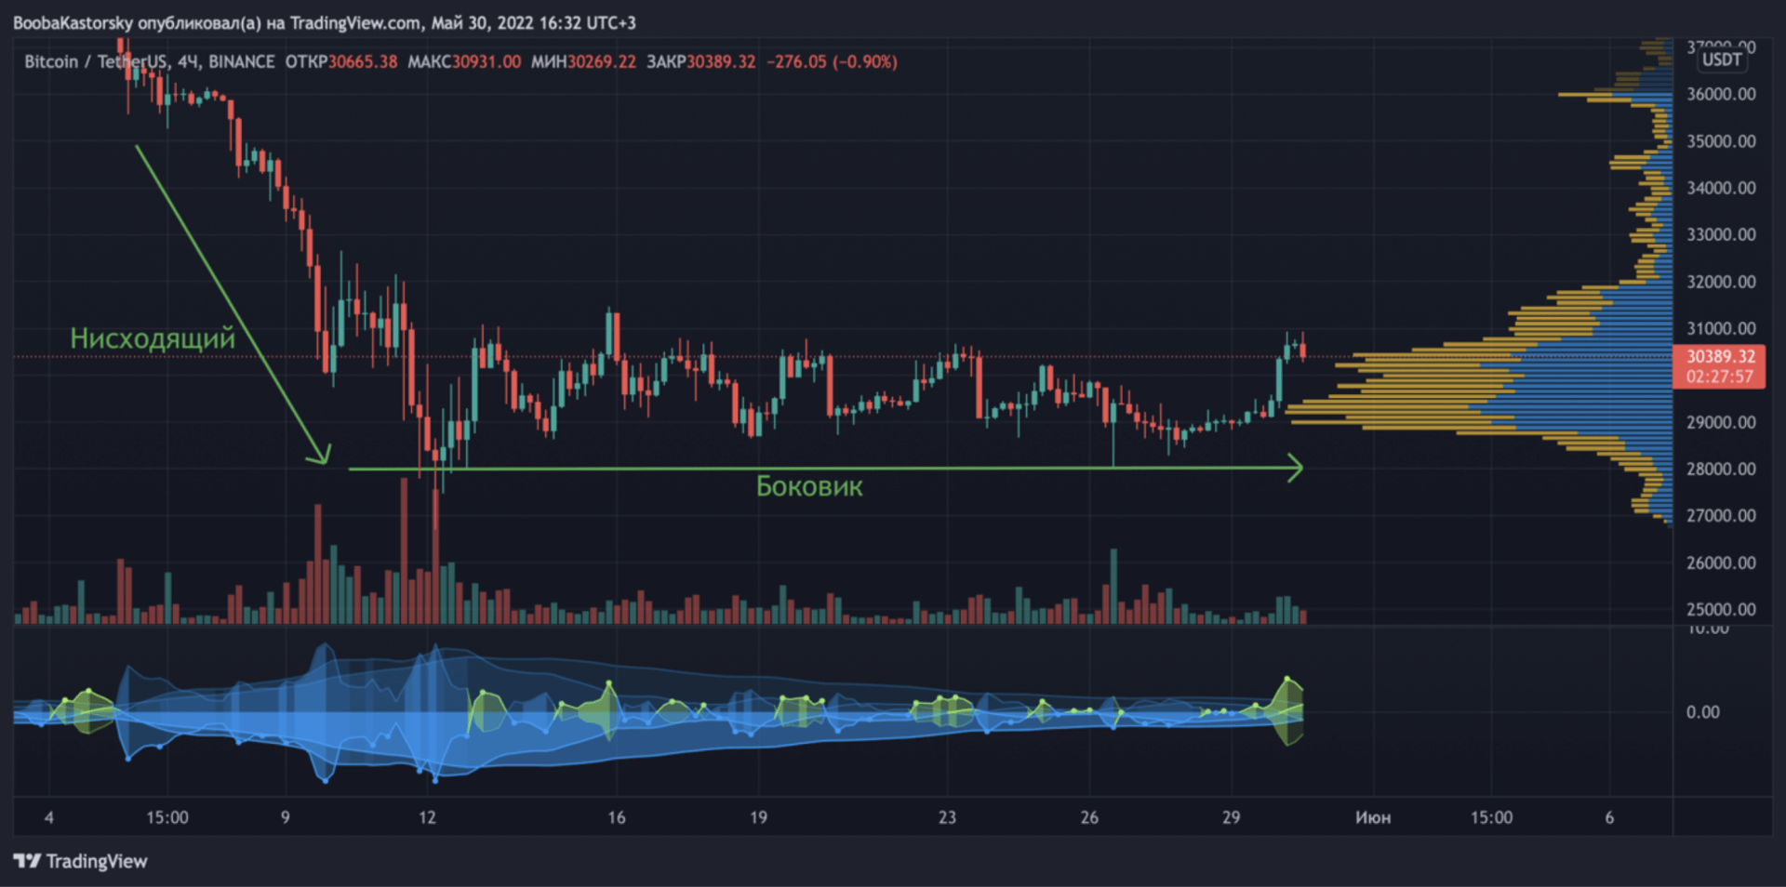Viewport: 1786px width, 887px height.
Task: Open the USDT currency selector on the price axis
Action: point(1721,60)
